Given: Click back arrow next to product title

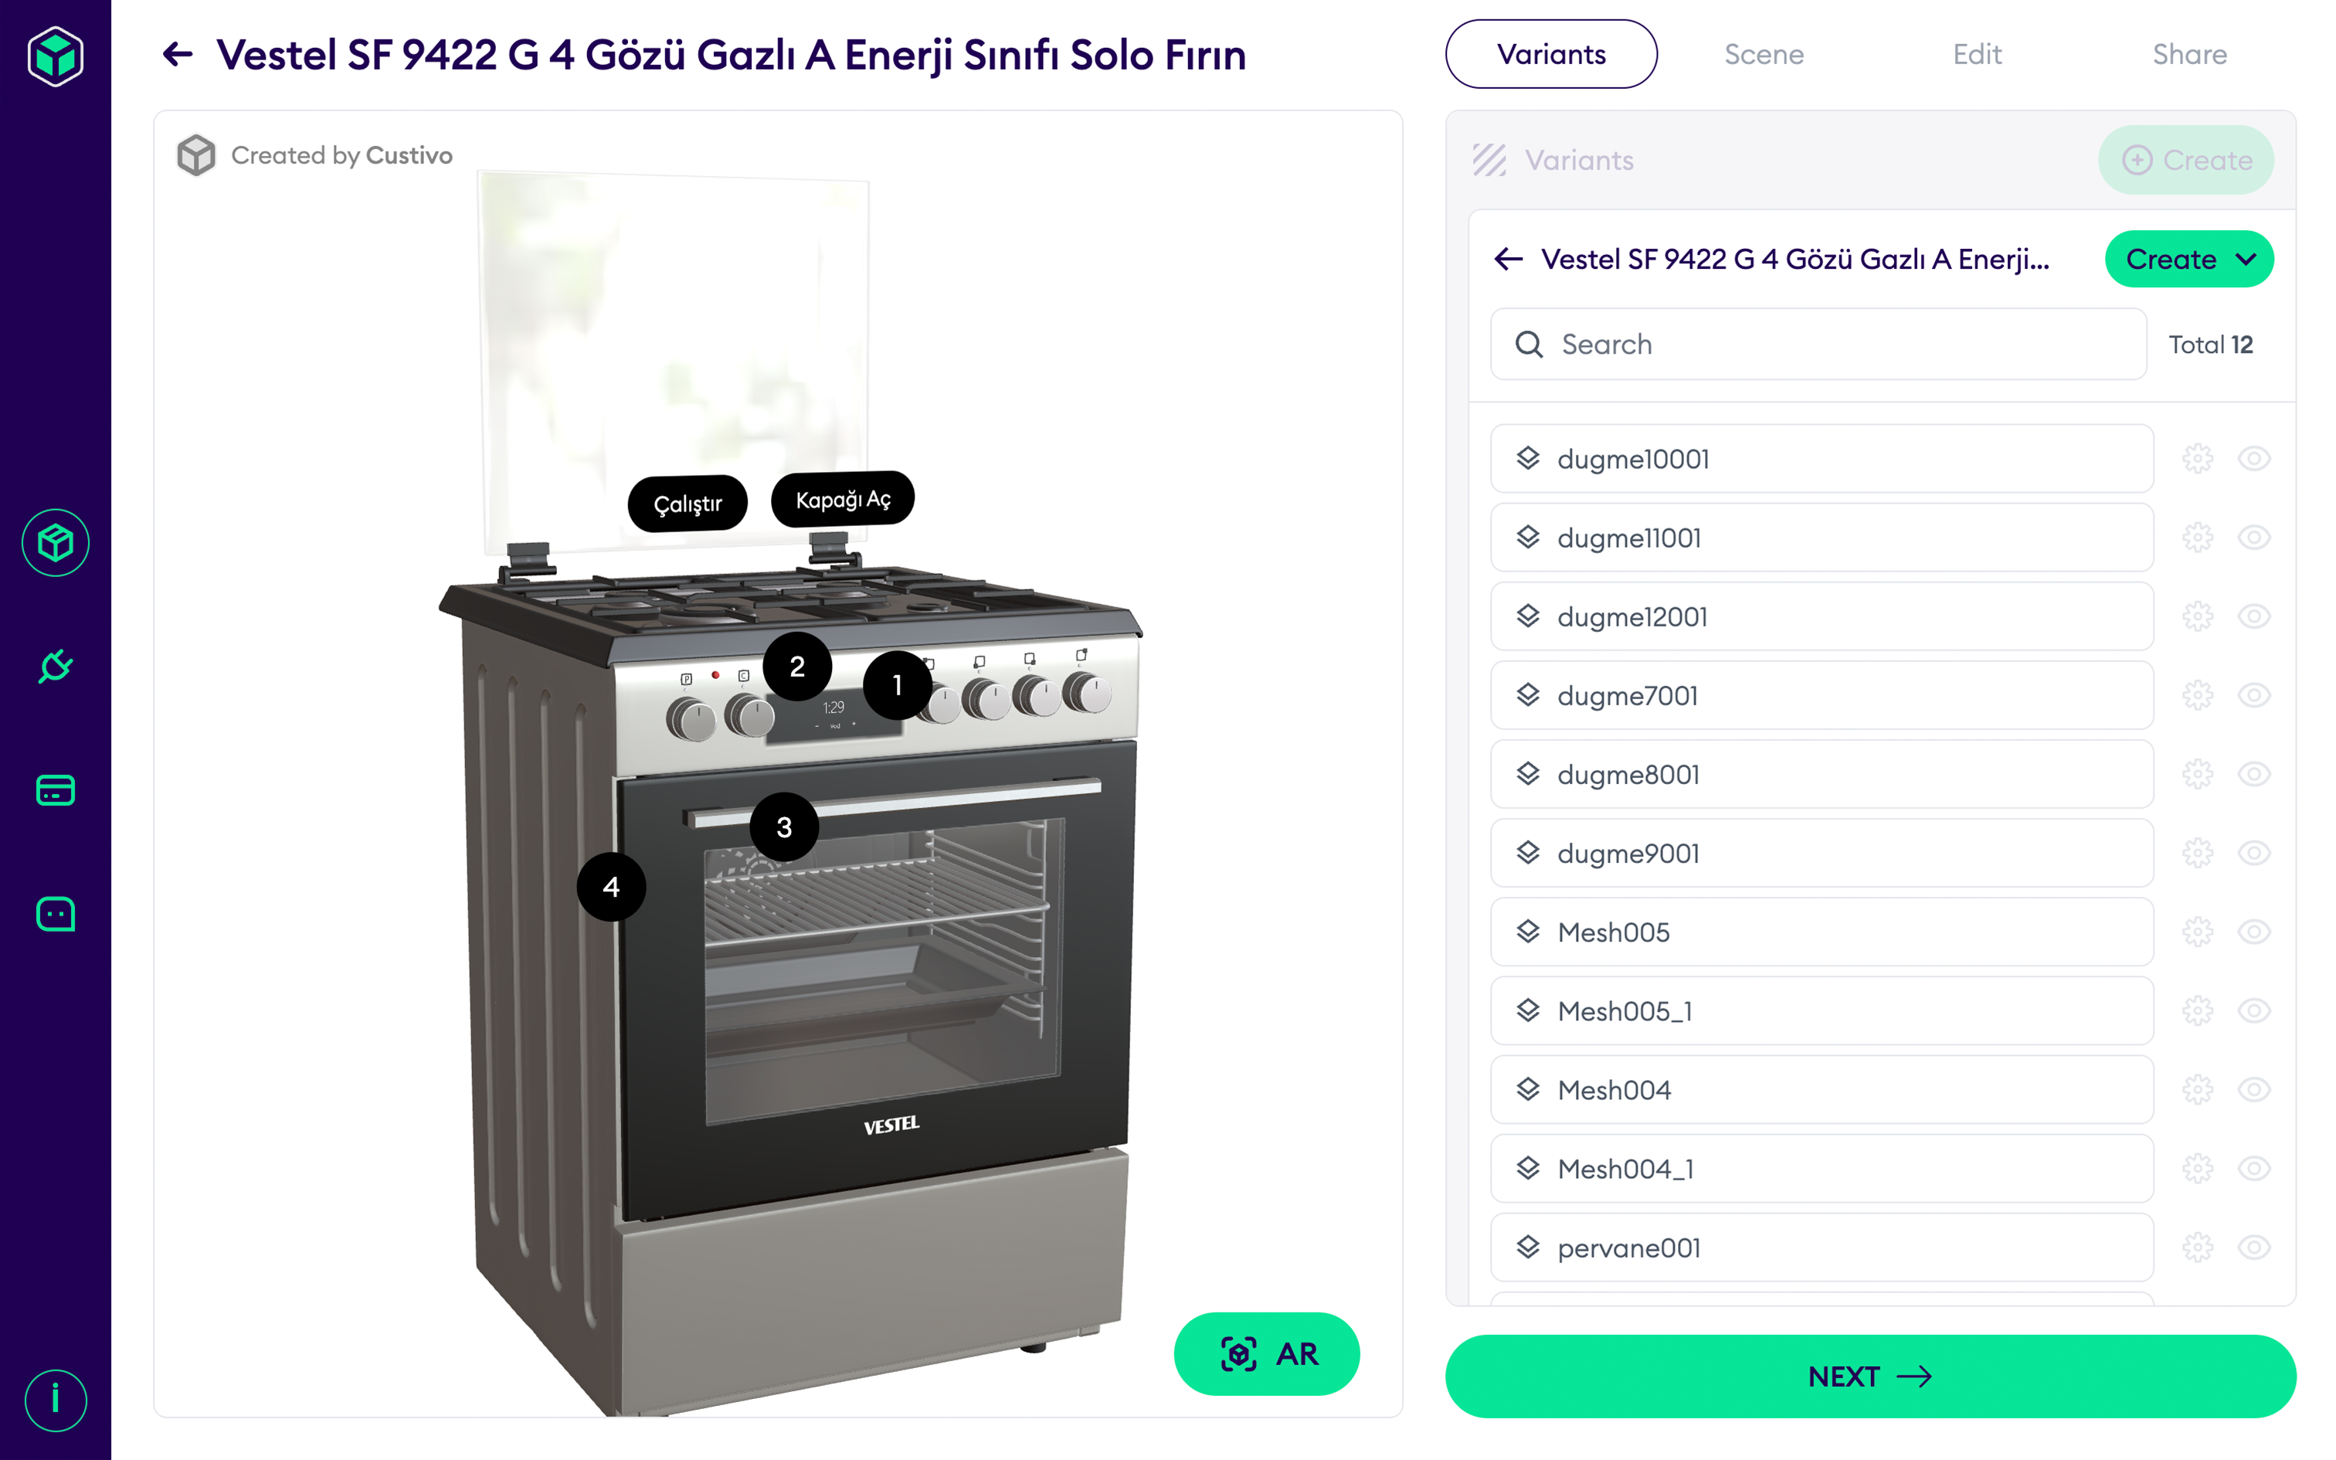Looking at the screenshot, I should 178,54.
